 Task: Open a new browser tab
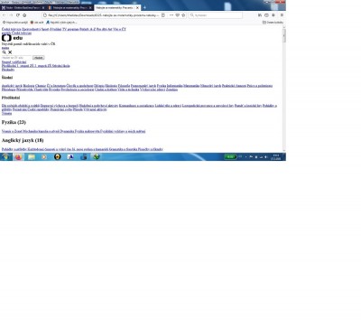pyautogui.click(x=144, y=7)
